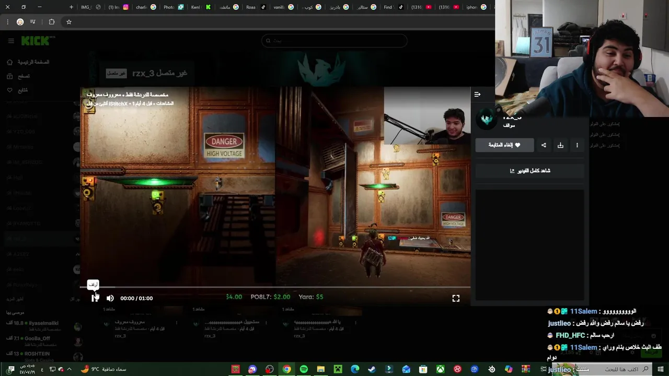This screenshot has height=376, width=669.
Task: Go to Kick home via the KICK logo
Action: pos(37,41)
